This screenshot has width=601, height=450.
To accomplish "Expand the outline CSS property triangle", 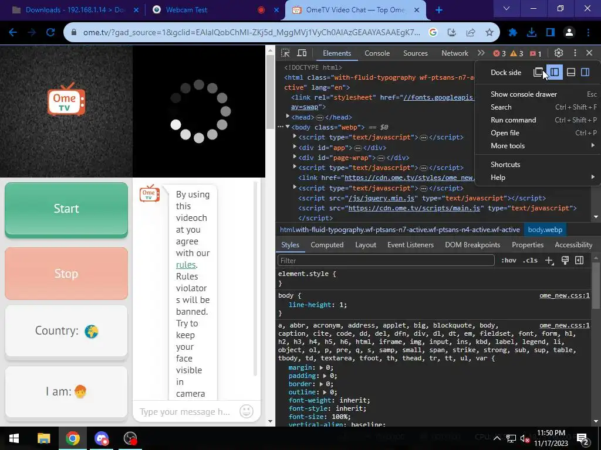I will coord(325,392).
